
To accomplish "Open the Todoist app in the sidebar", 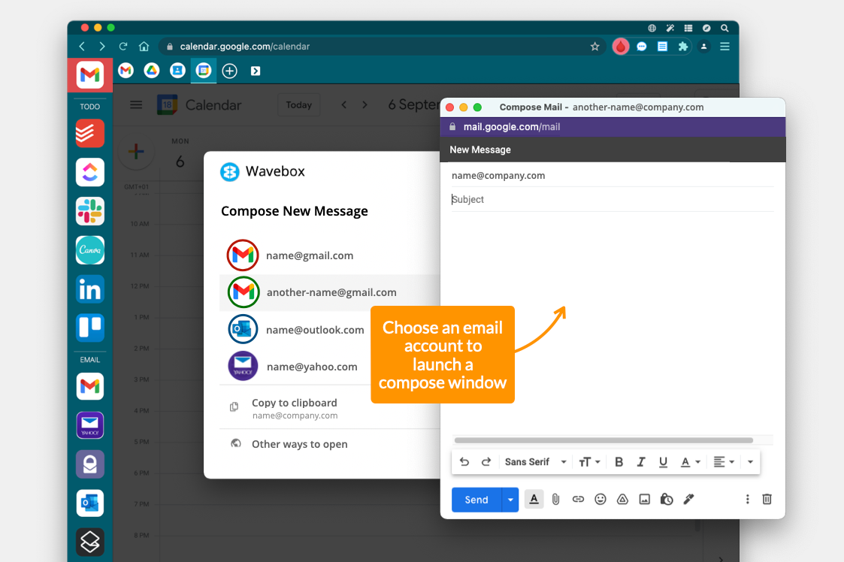I will click(90, 133).
